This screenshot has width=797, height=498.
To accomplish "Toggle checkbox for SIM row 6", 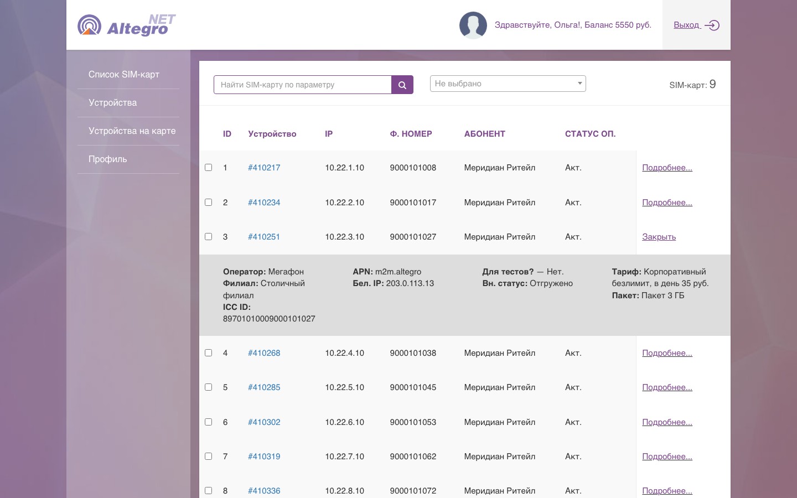I will coord(209,422).
